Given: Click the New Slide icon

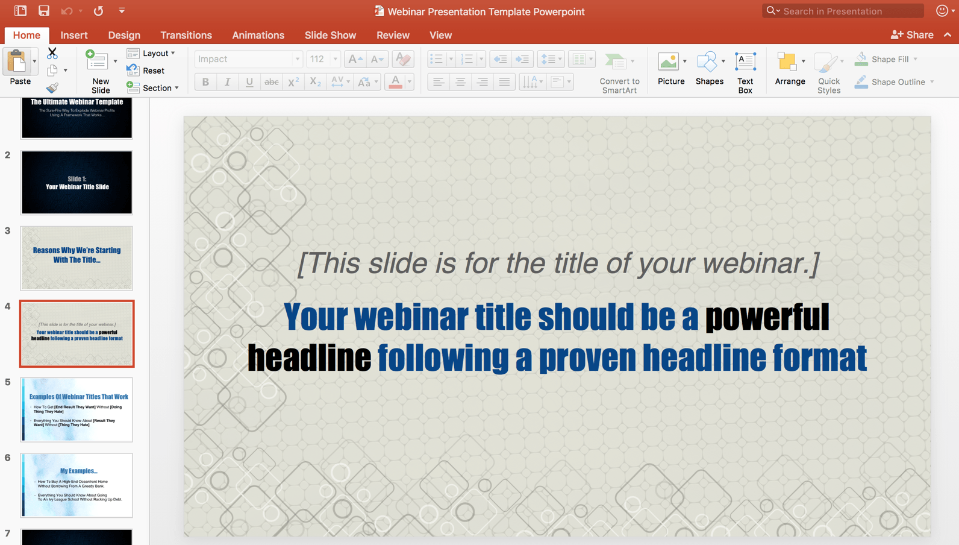Looking at the screenshot, I should [96, 61].
